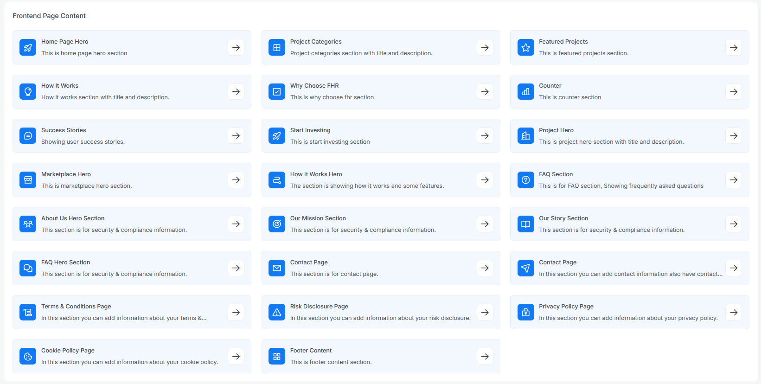Click the arrow on the paper plane Contact Page card
Image resolution: width=761 pixels, height=384 pixels.
click(734, 268)
